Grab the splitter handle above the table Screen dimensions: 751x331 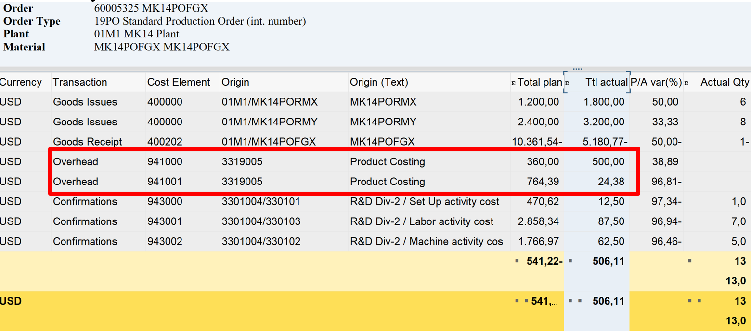[577, 69]
